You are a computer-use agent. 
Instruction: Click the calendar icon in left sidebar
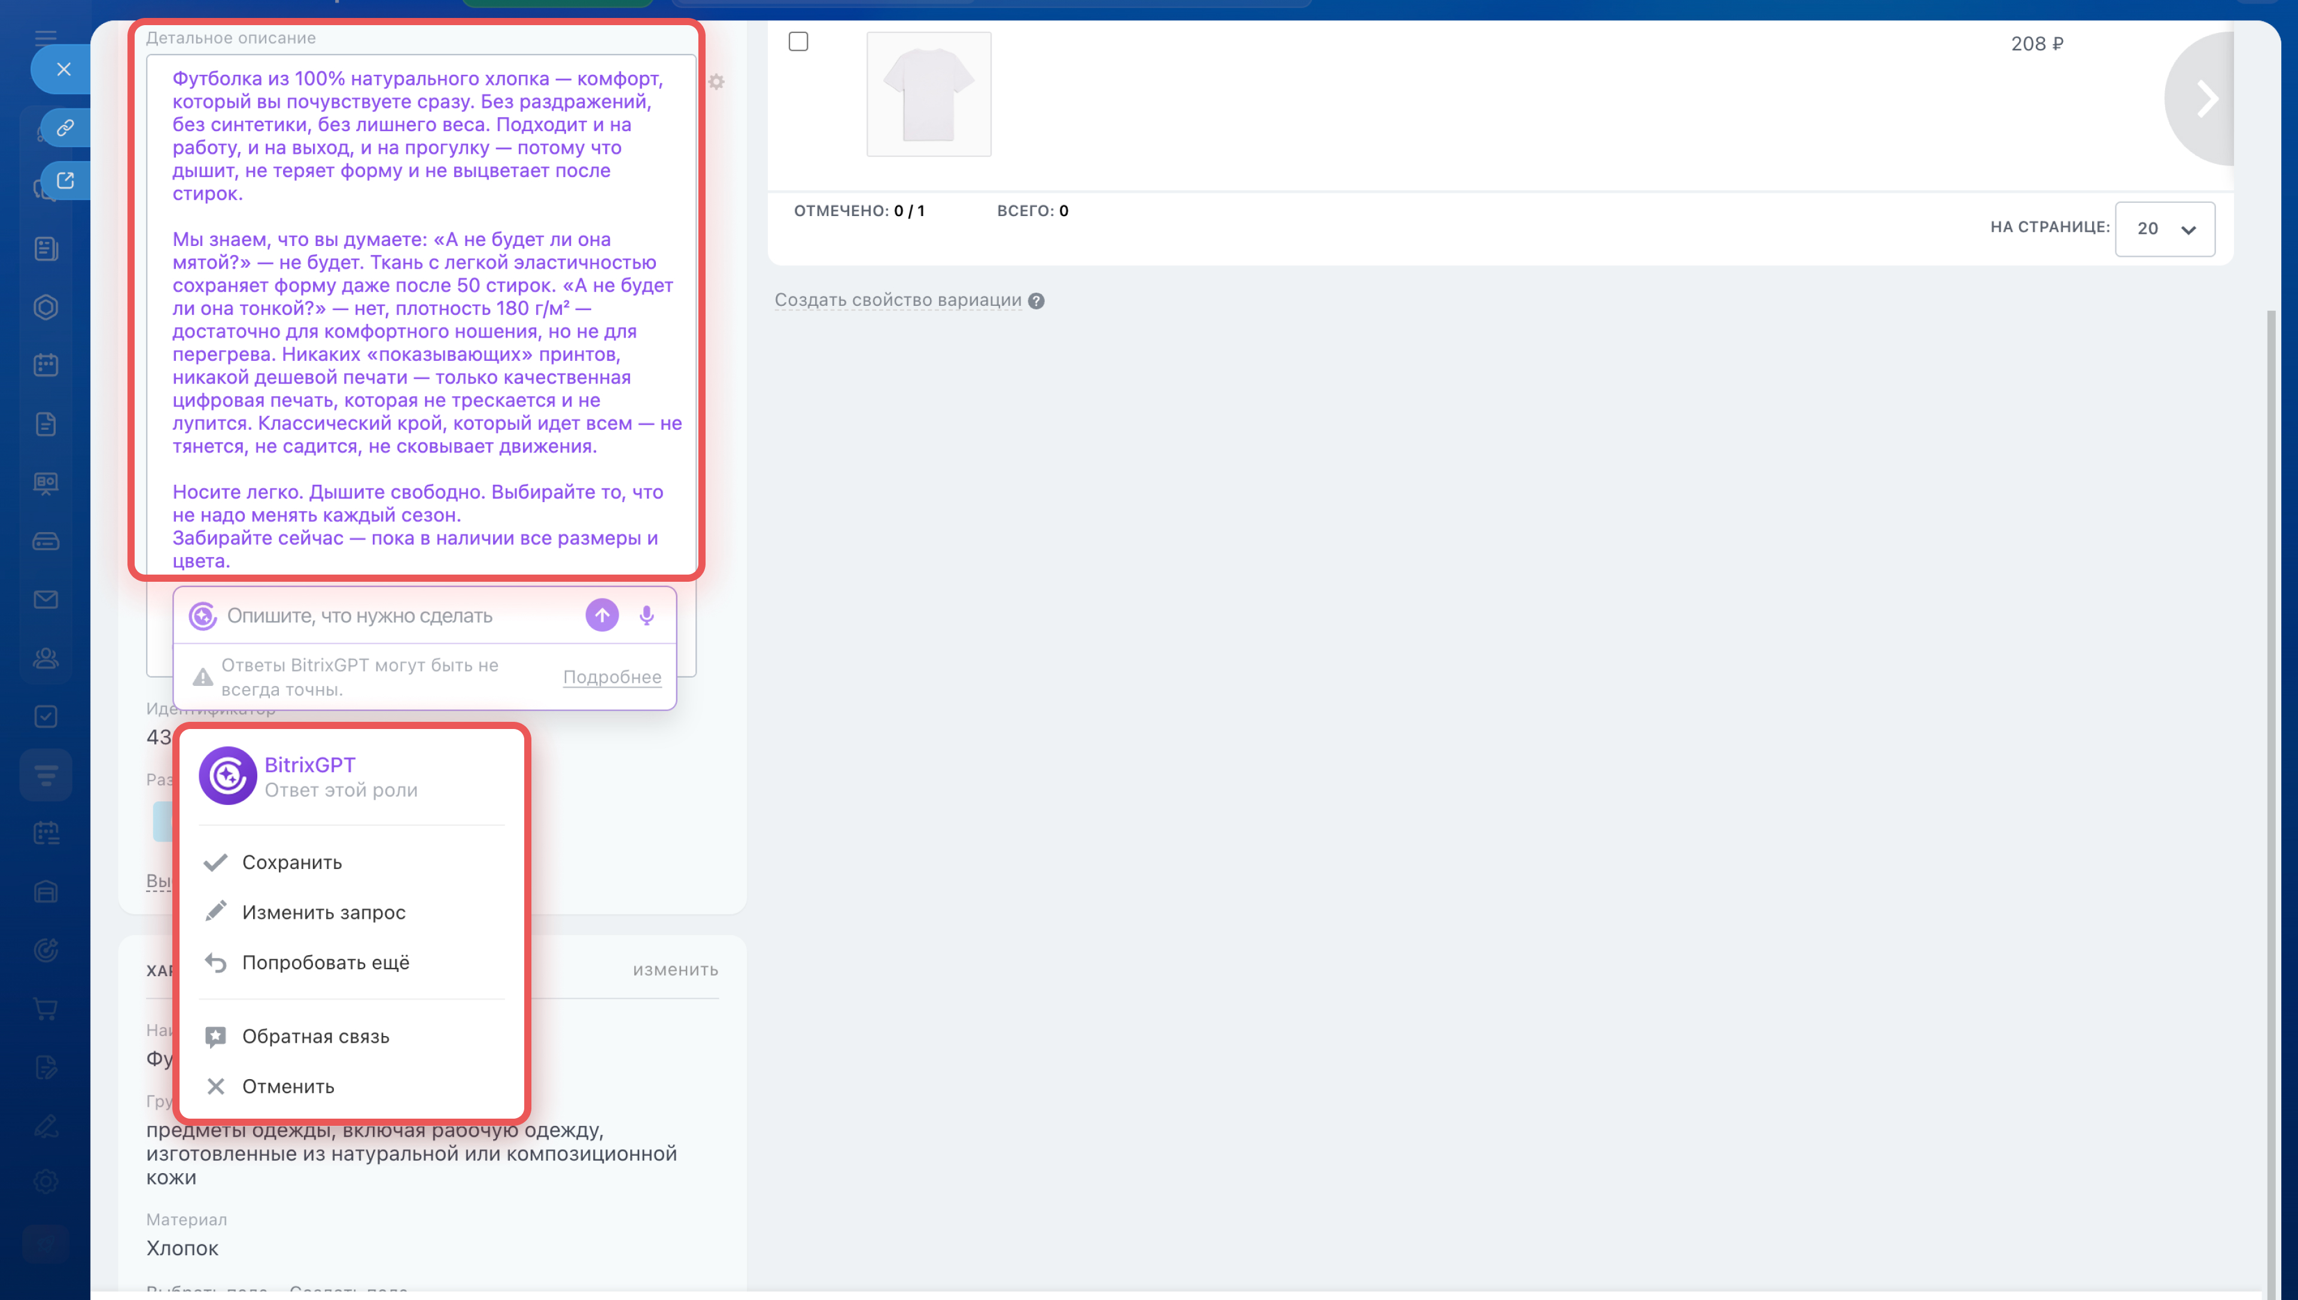45,365
